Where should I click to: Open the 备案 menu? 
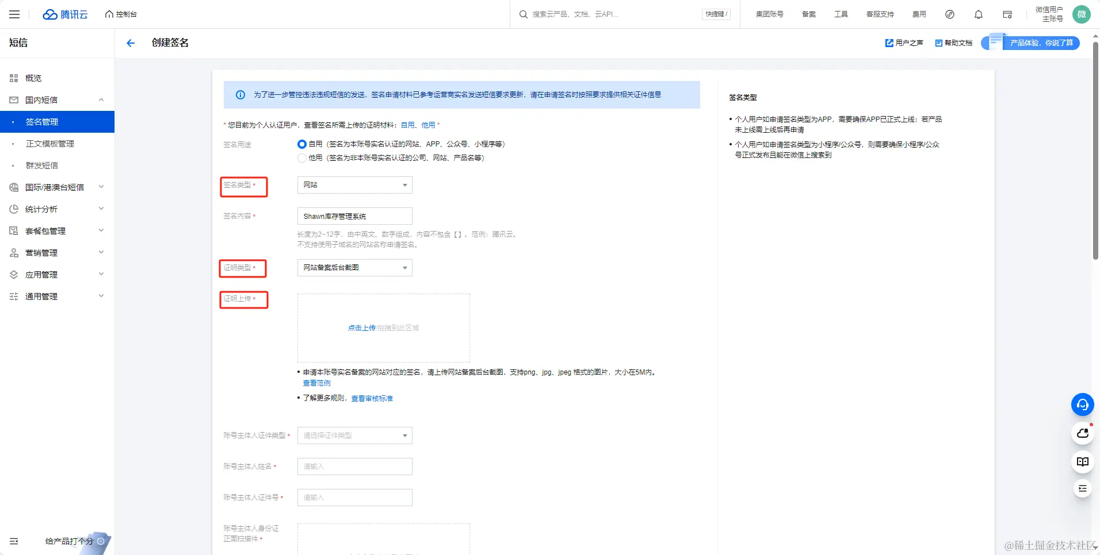point(809,14)
